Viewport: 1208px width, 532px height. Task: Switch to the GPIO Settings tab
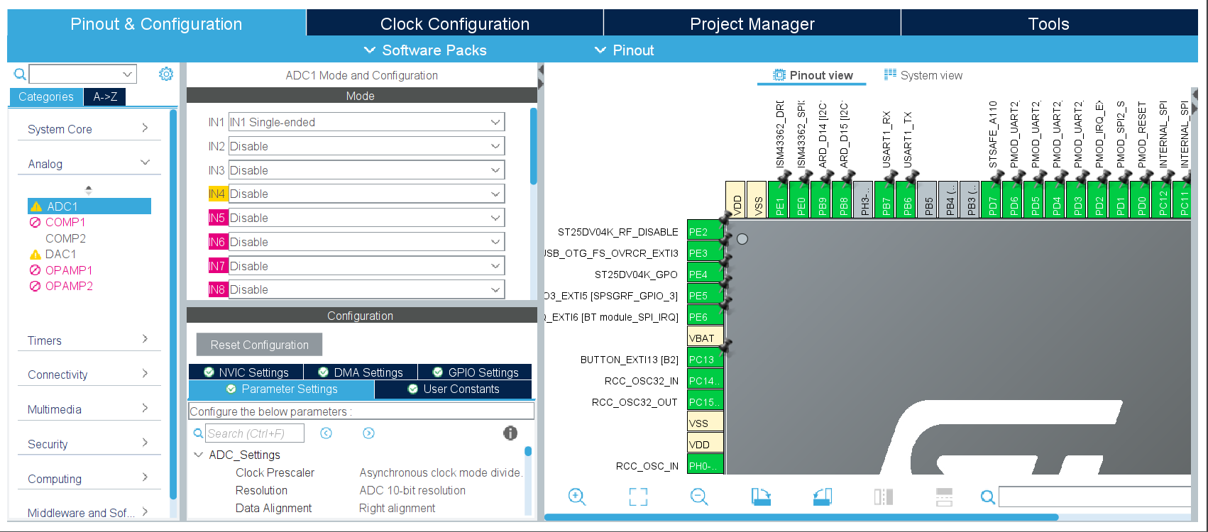475,372
